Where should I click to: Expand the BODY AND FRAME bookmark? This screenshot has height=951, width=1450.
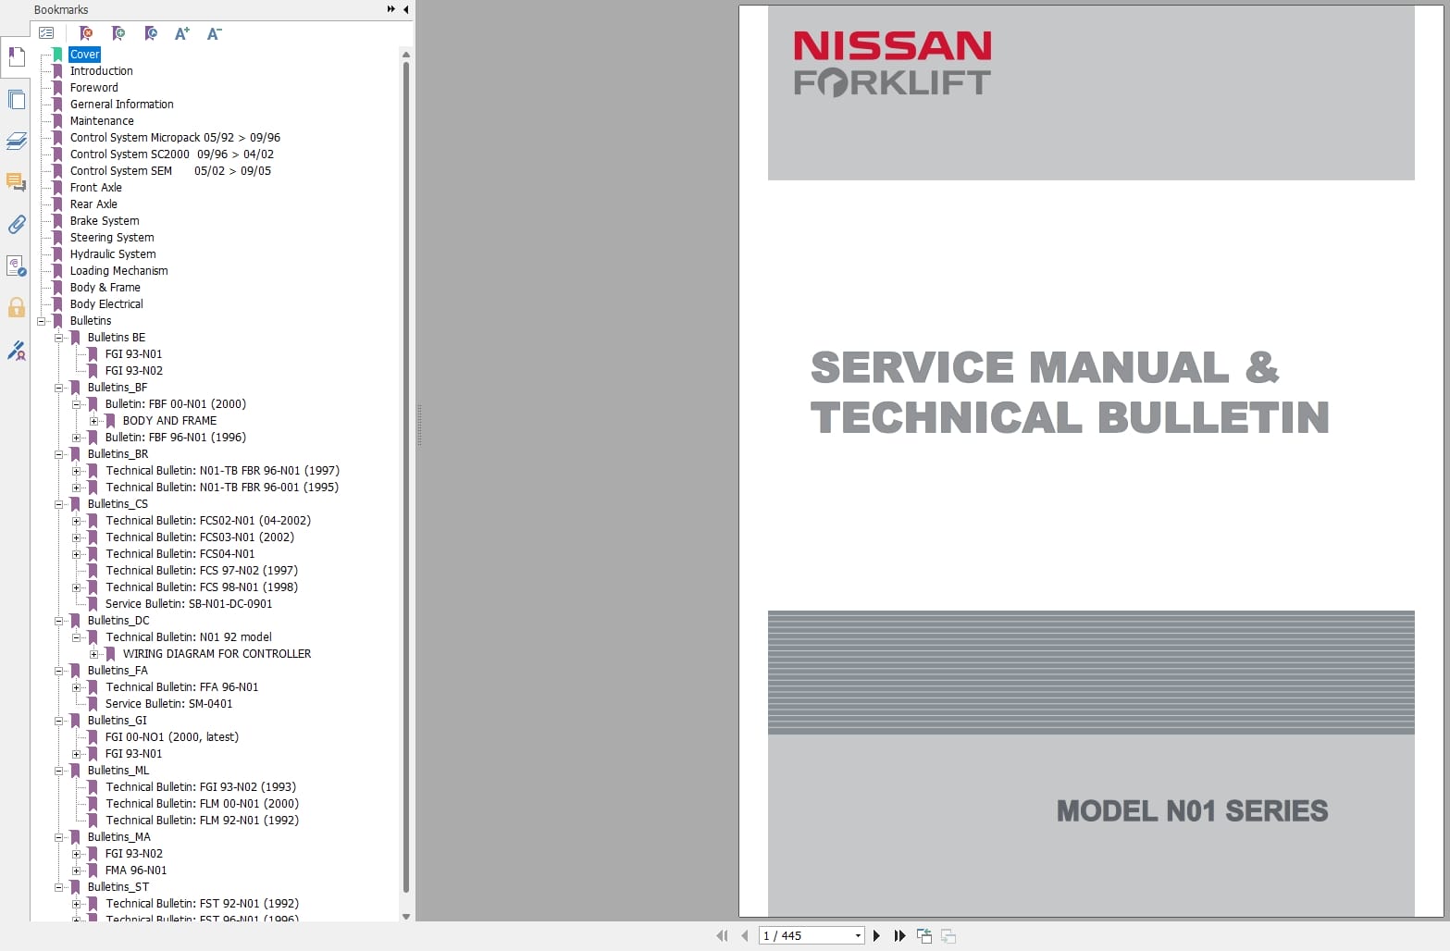click(x=93, y=421)
